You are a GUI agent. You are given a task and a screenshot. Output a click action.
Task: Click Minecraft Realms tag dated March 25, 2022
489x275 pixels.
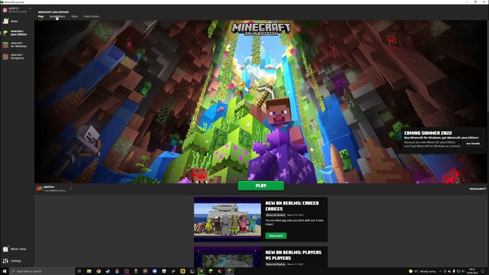[x=276, y=215]
